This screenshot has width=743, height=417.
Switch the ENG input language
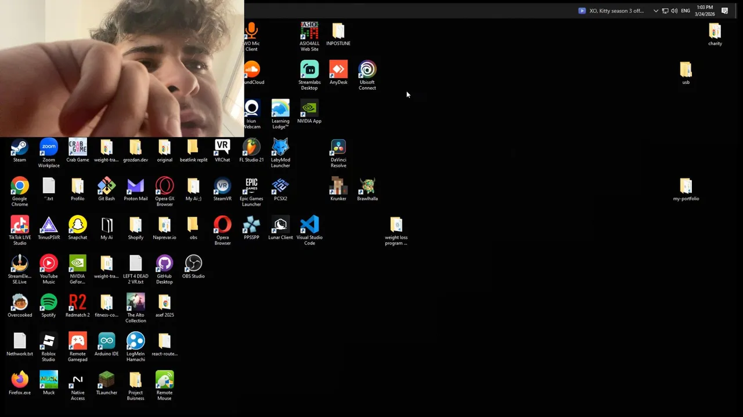(686, 10)
